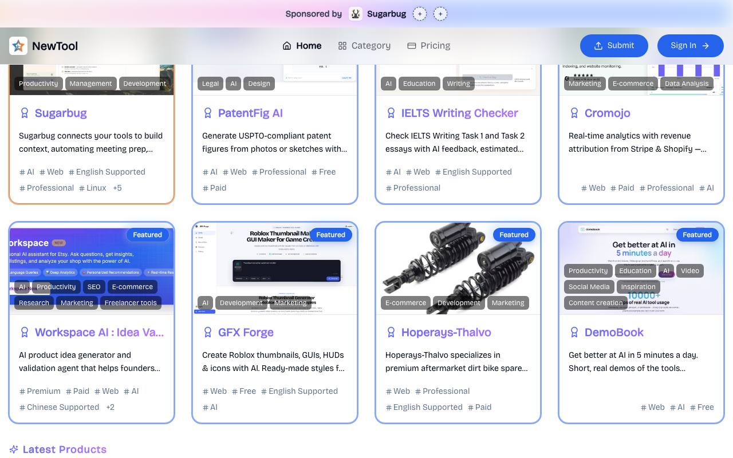Click the Design tag on PatentFig AI card
The width and height of the screenshot is (733, 458).
259,84
